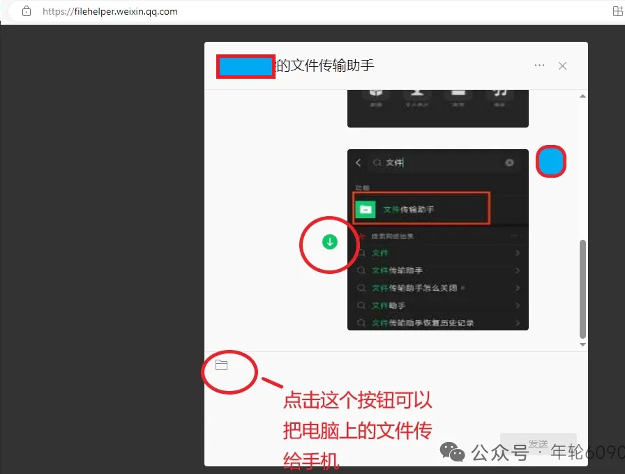Click the 发送 send button

click(x=538, y=444)
